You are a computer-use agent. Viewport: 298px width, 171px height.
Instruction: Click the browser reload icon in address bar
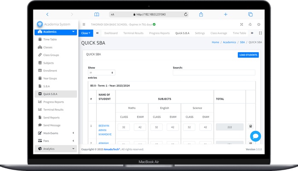pyautogui.click(x=186, y=14)
